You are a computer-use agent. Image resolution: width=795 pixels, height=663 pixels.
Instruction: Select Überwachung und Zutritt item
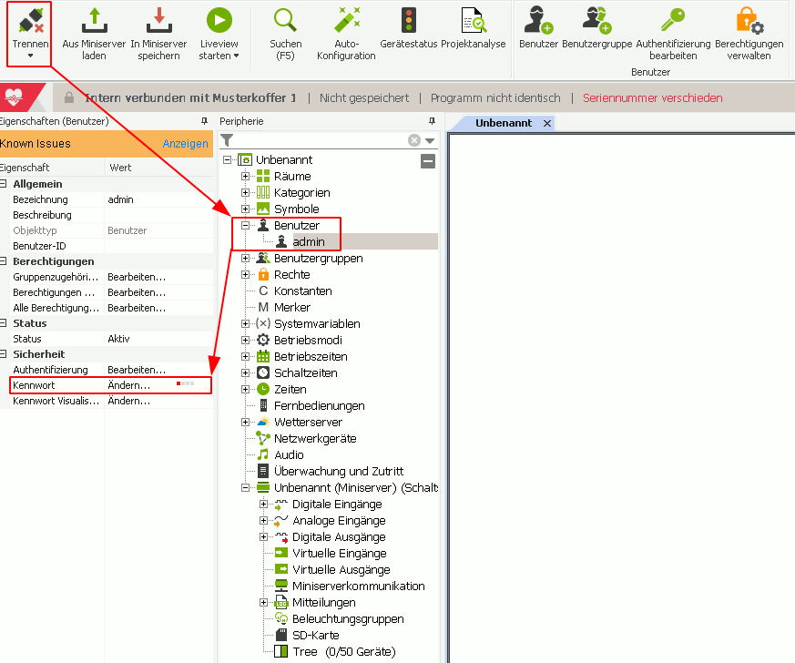(x=339, y=471)
